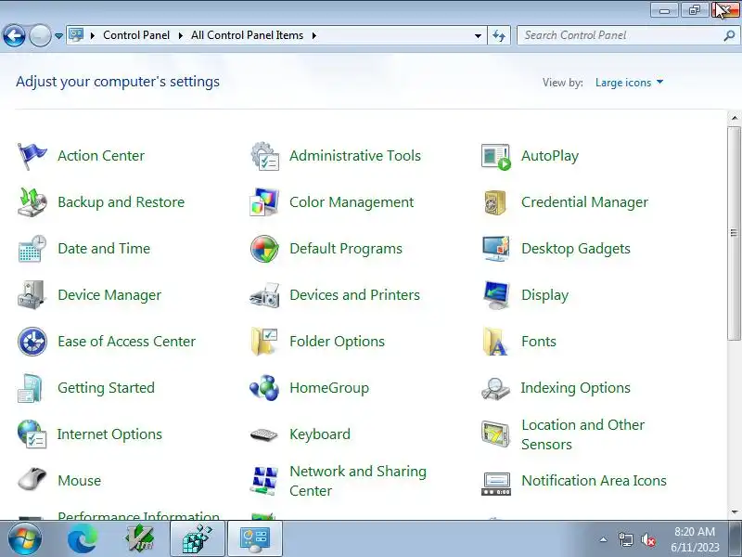
Task: Open the Keyboard icon
Action: 264,434
